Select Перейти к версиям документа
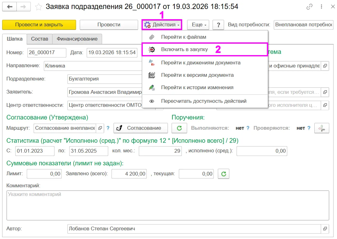 coord(205,75)
